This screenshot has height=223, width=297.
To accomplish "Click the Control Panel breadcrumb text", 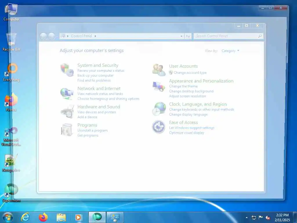I will pos(82,36).
